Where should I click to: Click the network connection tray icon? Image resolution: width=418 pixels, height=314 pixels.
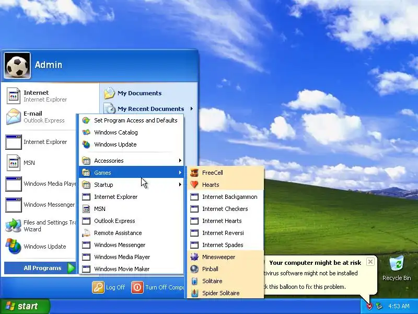pyautogui.click(x=379, y=306)
